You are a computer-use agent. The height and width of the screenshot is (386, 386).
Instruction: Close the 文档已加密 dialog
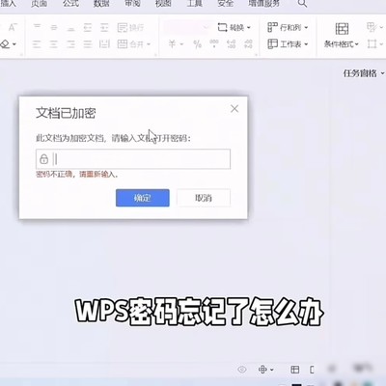coord(234,109)
